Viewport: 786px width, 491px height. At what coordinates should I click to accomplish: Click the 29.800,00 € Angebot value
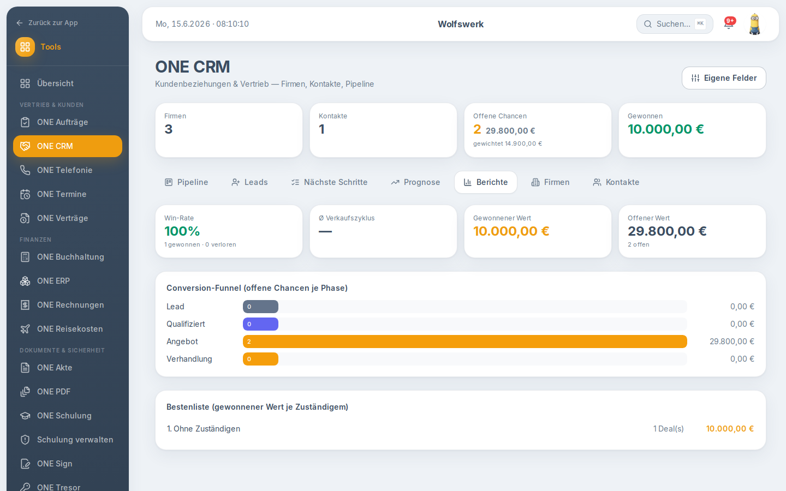(x=732, y=342)
